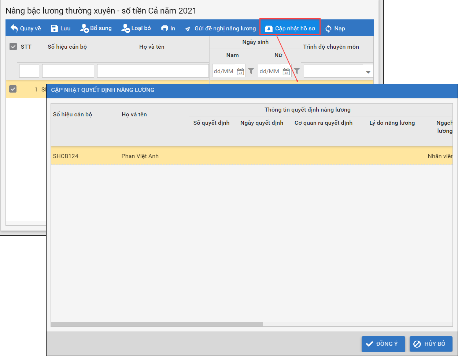Select the Phan Việt Anh row
The image size is (458, 356).
(140, 156)
